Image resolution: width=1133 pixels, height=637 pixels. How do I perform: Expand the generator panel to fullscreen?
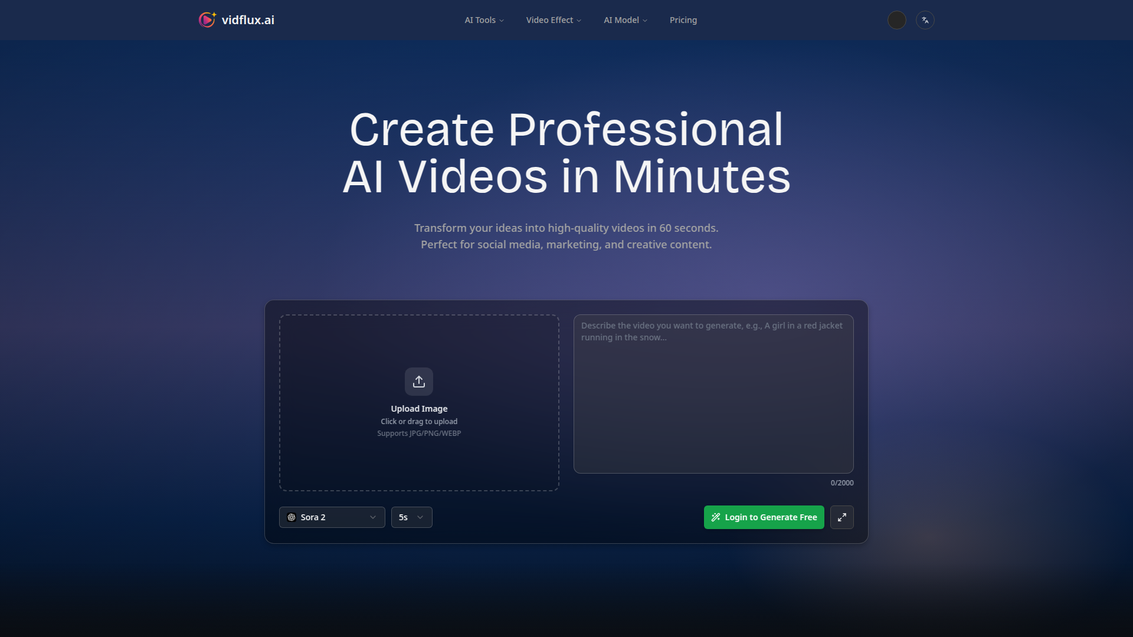tap(841, 517)
